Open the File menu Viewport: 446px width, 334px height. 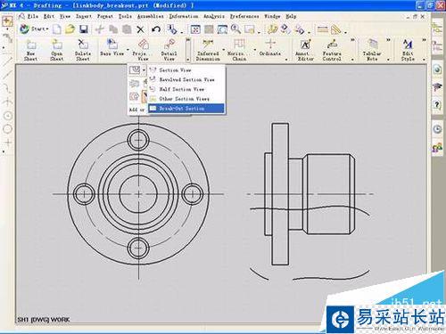pos(33,16)
